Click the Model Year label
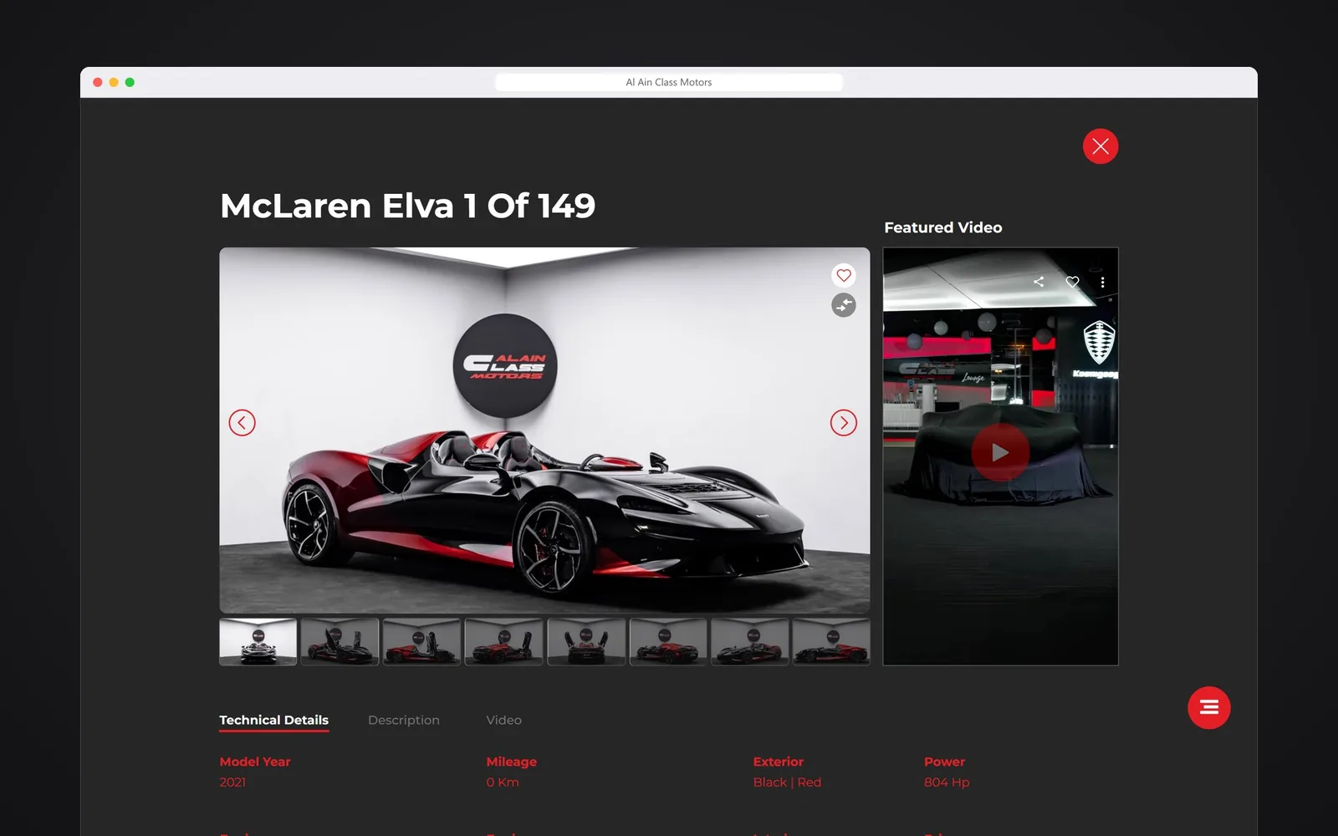1338x836 pixels. [x=255, y=762]
